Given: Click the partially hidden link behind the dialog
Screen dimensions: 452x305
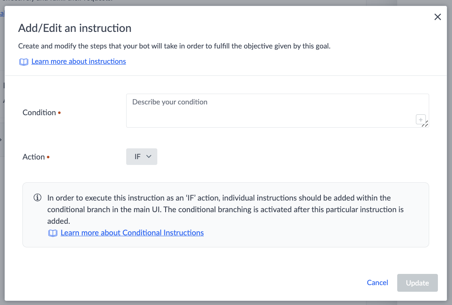Looking at the screenshot, I should coord(2,13).
